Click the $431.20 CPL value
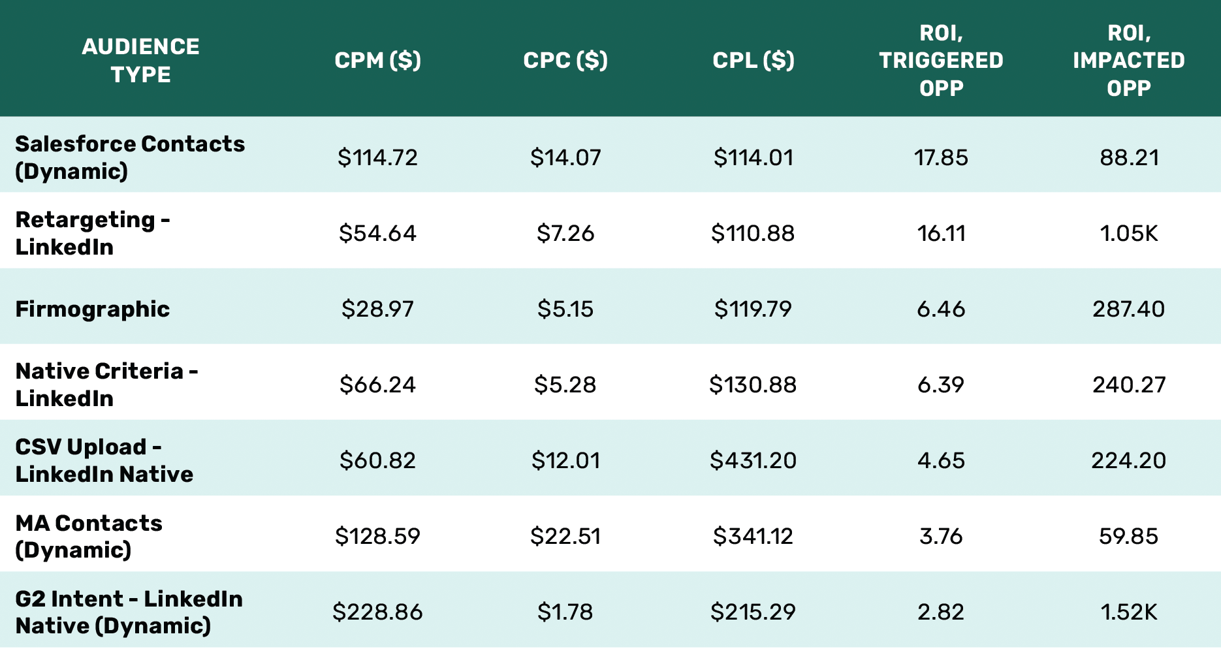1221x649 pixels. 753,460
